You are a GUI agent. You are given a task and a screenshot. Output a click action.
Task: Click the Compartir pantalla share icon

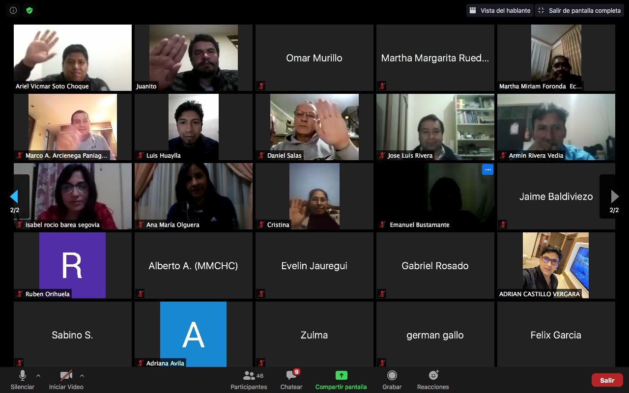point(341,376)
